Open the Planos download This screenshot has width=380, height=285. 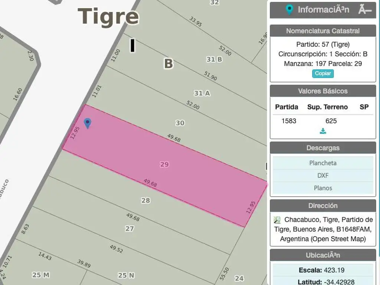[323, 188]
